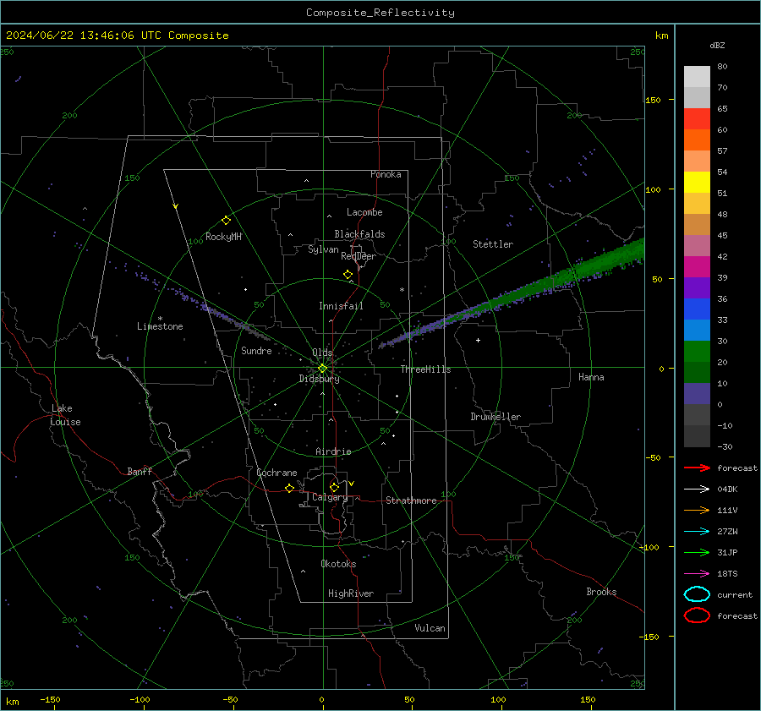Select the Banff map label
The image size is (761, 711).
click(140, 471)
